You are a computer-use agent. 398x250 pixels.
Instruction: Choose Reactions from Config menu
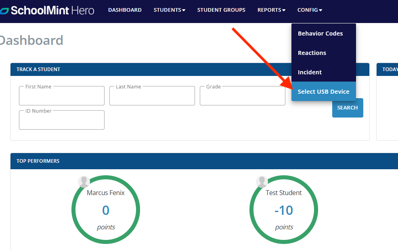[x=324, y=53]
